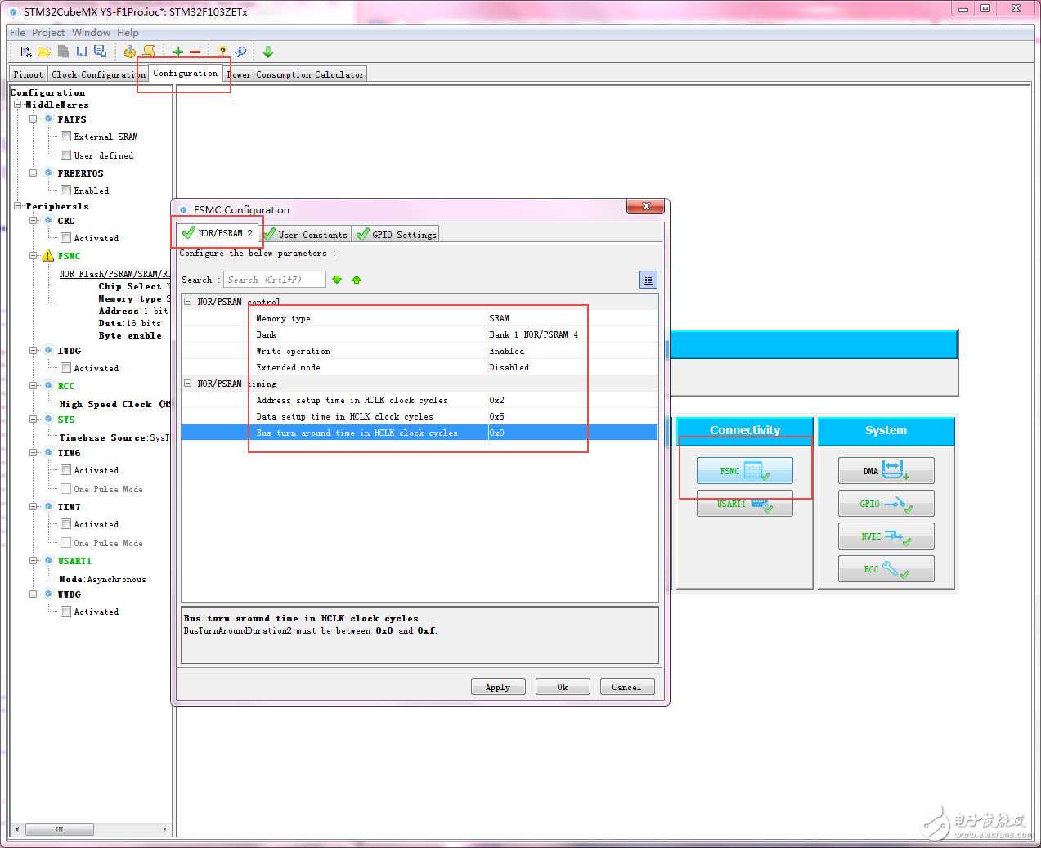The height and width of the screenshot is (848, 1041).
Task: Check the TIM7 Activated checkbox
Action: (x=65, y=524)
